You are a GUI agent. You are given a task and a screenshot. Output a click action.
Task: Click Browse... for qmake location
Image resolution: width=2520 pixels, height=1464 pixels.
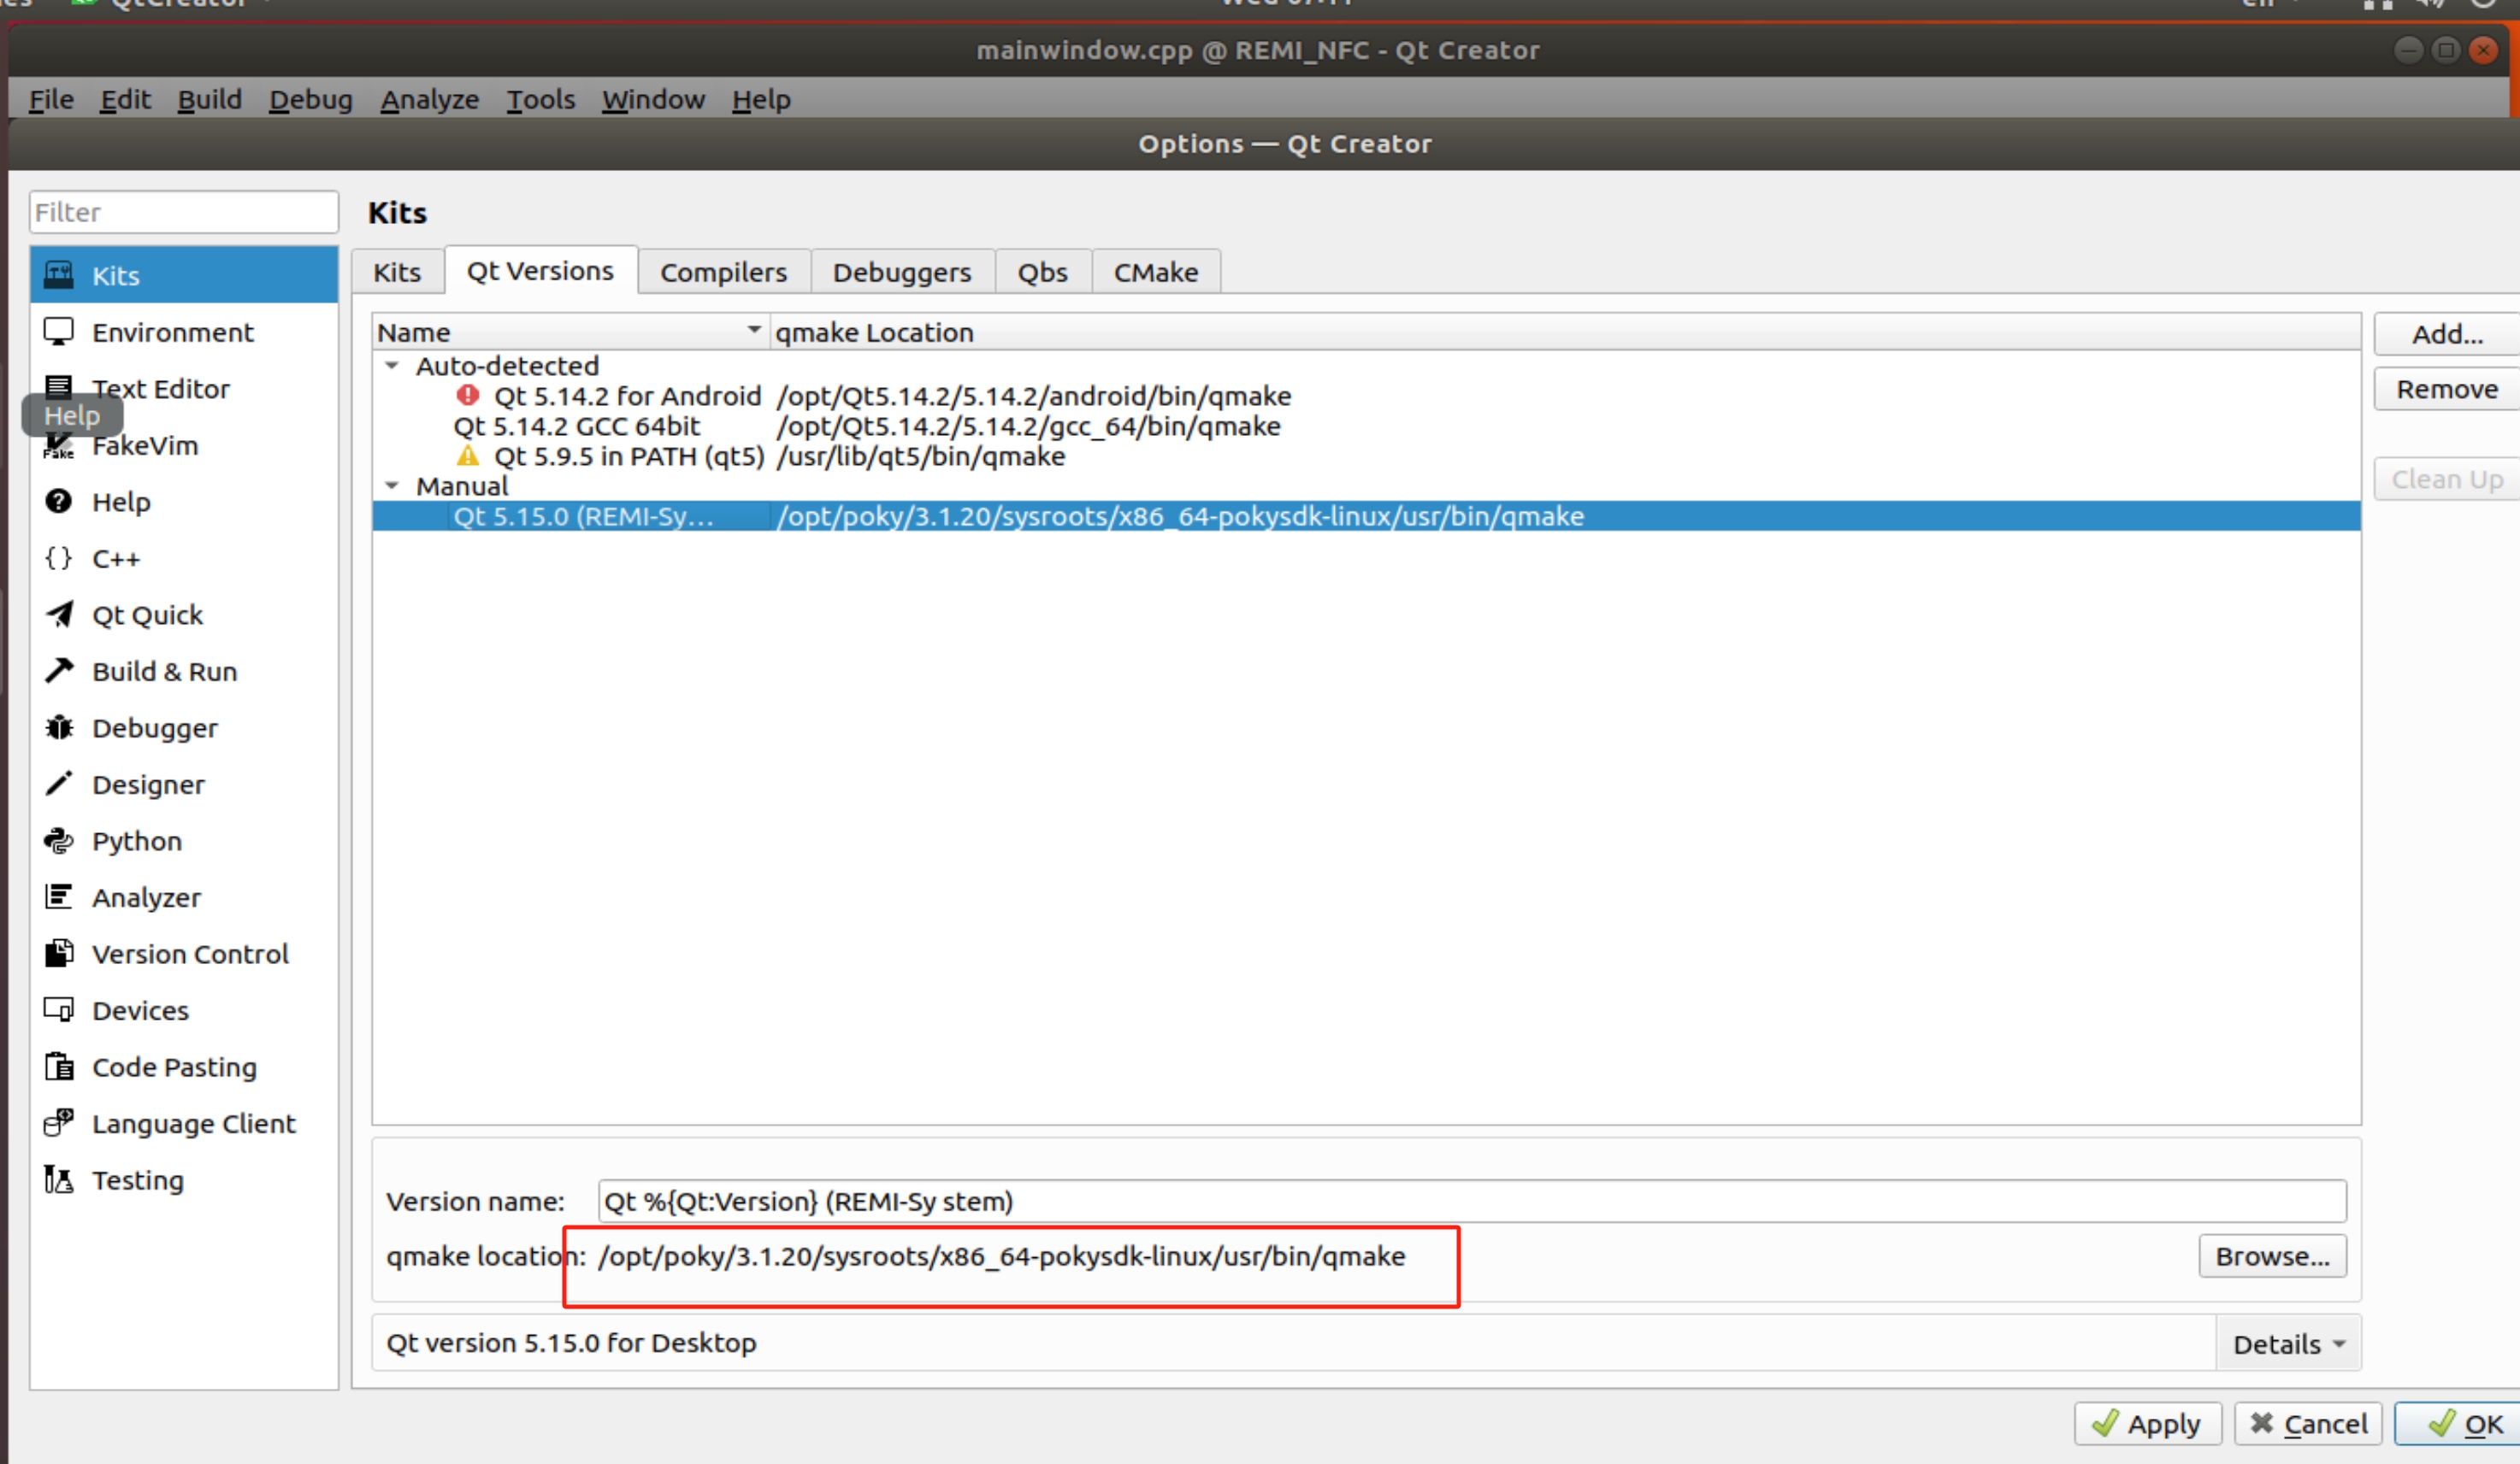pyautogui.click(x=2272, y=1256)
